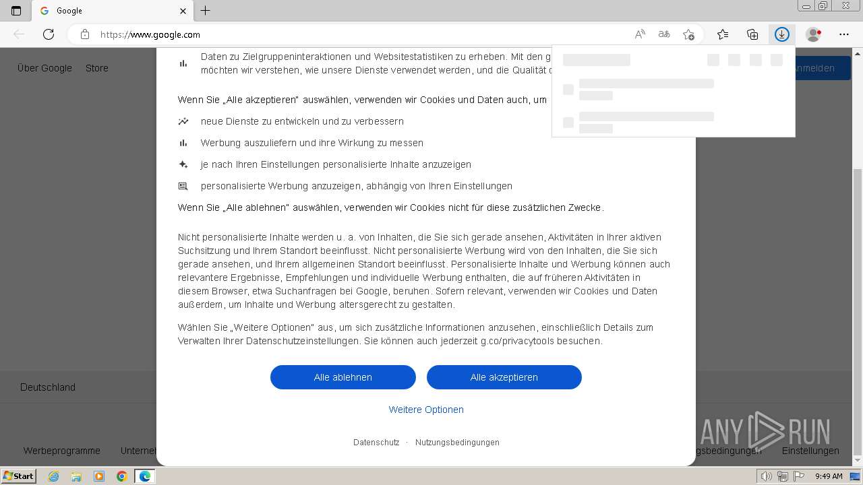
Task: Open Settings and more menu
Action: [844, 34]
